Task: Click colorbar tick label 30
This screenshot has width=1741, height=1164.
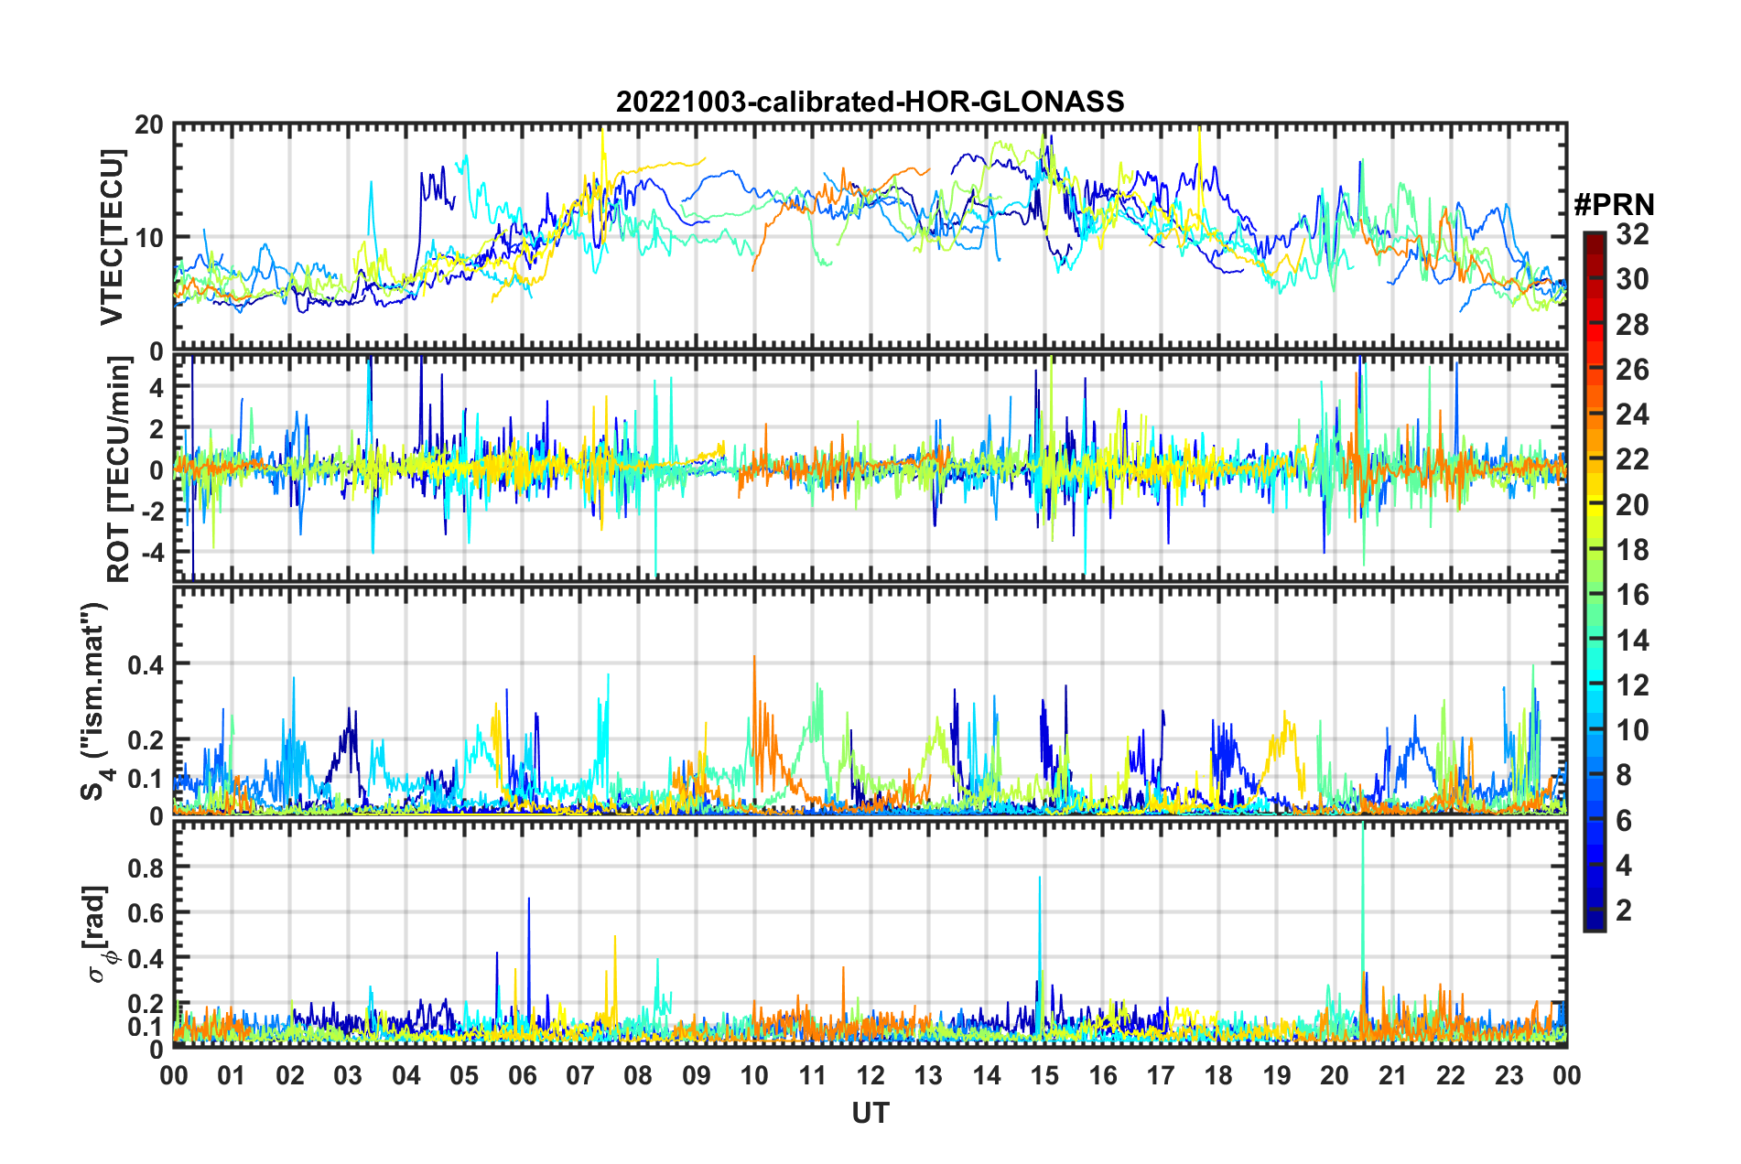Action: point(1631,279)
